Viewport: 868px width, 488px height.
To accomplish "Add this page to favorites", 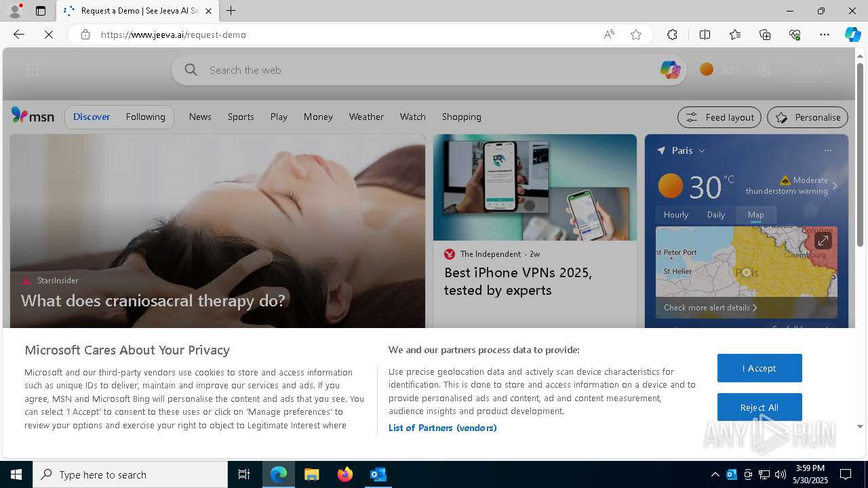I will (x=636, y=35).
